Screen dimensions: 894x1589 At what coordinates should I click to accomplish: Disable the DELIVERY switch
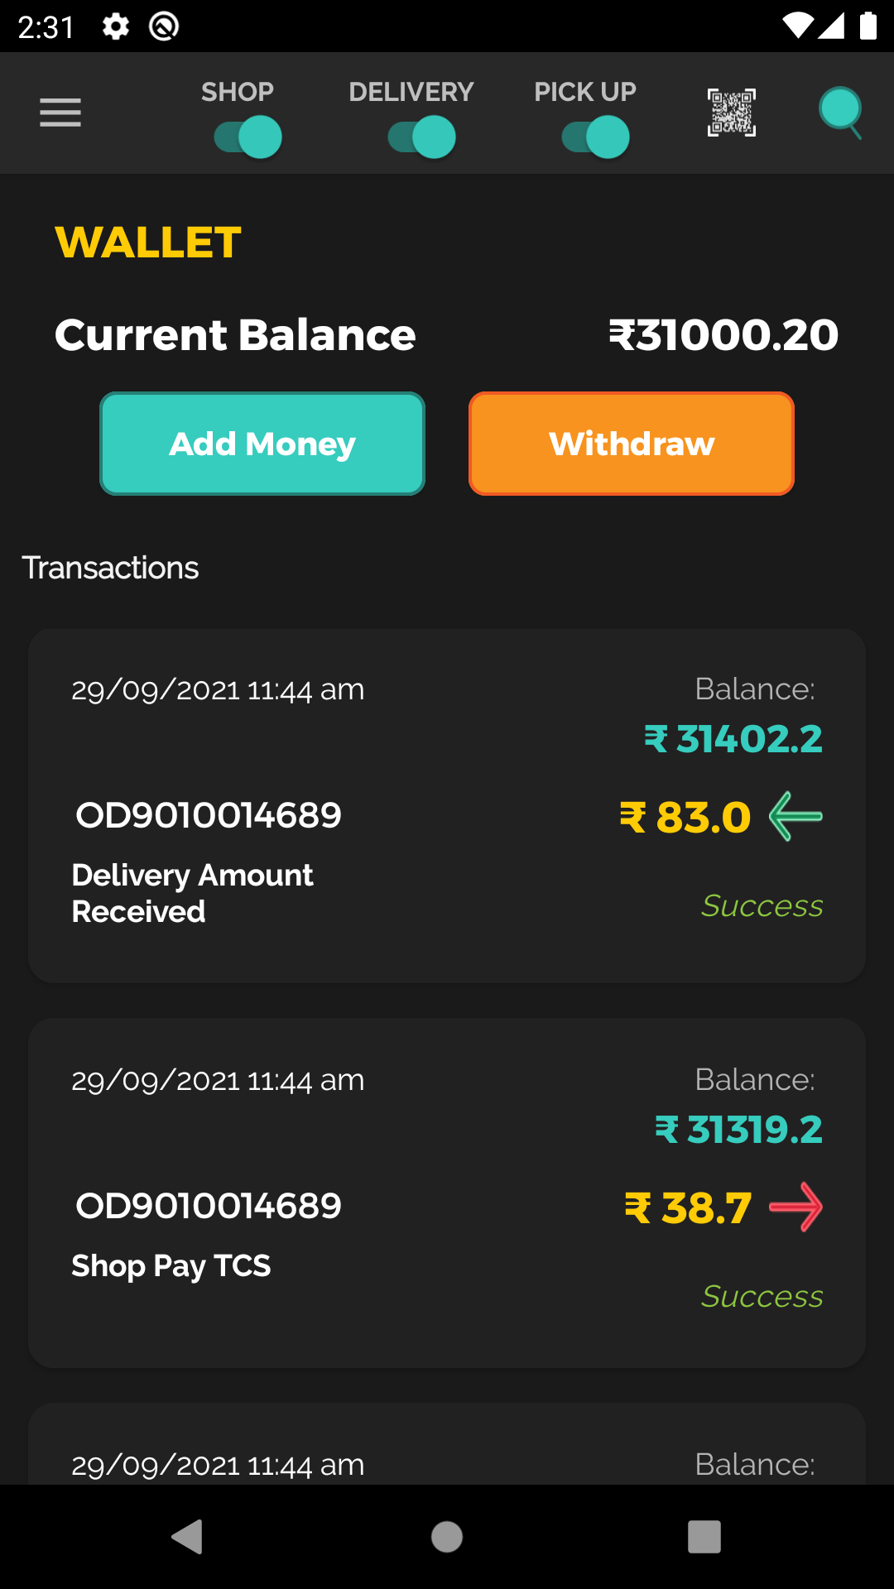pyautogui.click(x=422, y=137)
